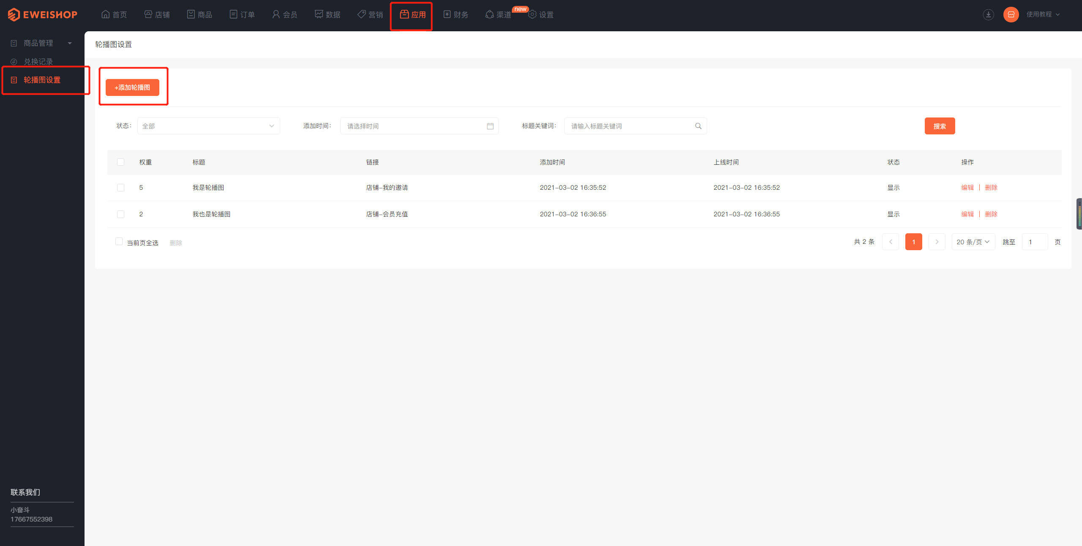
Task: Open the 20 条/页 page size dropdown
Action: point(973,242)
